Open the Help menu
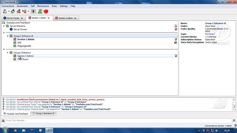Viewport: 237px width, 133px height. [x=73, y=6]
